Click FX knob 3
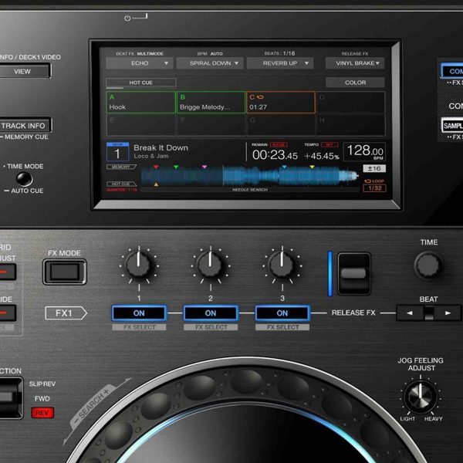This screenshot has height=463, width=463. click(282, 265)
